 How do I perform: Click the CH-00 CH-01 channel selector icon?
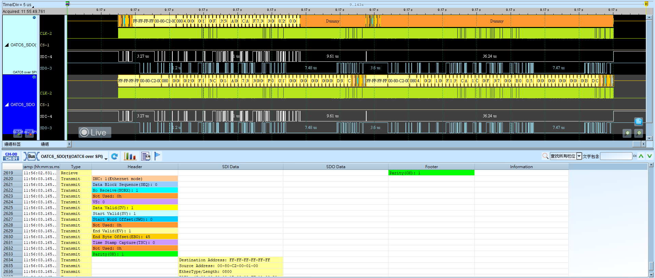click(x=11, y=156)
